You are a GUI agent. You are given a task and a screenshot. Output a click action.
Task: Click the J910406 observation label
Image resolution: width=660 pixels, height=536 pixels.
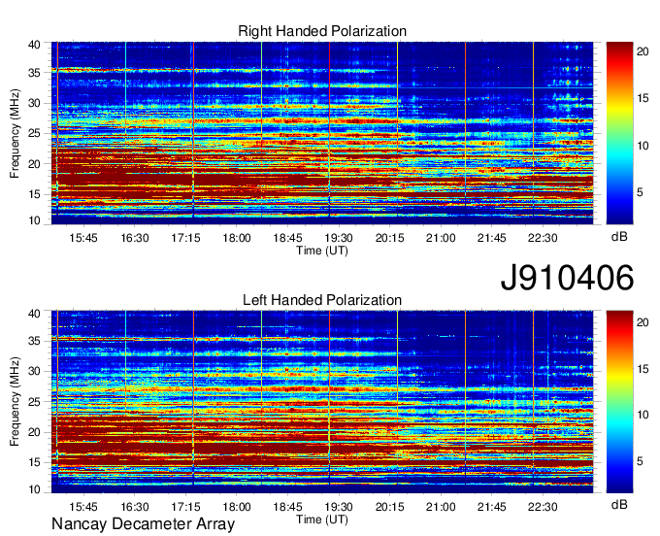point(567,278)
